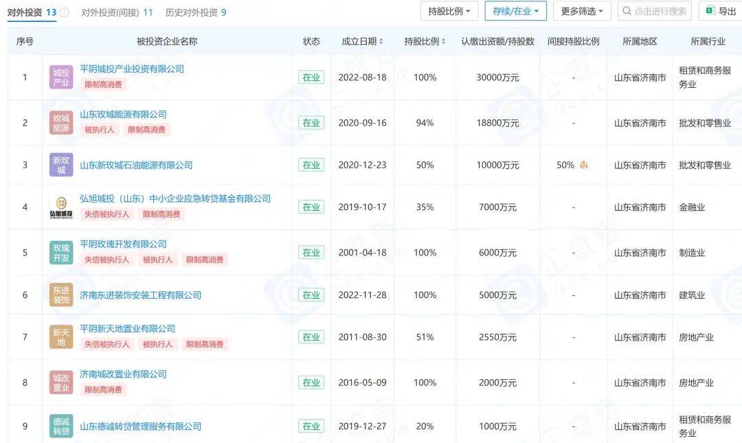Viewport: 742px width, 443px height.
Task: Click 失信被执行人 tag under 平阴新天地置业
Action: tap(107, 344)
